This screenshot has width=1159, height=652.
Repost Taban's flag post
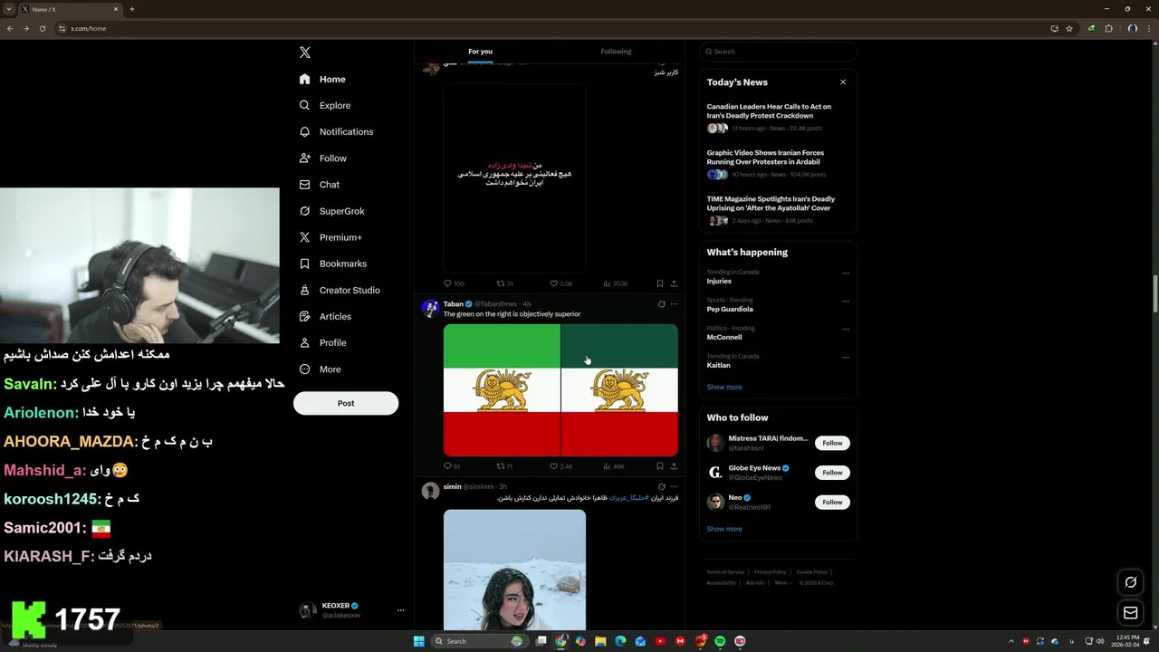(x=504, y=466)
